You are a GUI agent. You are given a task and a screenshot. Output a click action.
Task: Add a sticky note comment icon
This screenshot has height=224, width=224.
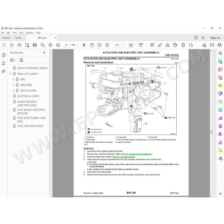[x=152, y=45]
